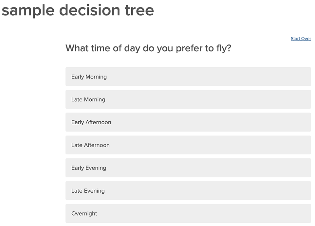Click the middle option, Late Afternoon

(x=188, y=145)
